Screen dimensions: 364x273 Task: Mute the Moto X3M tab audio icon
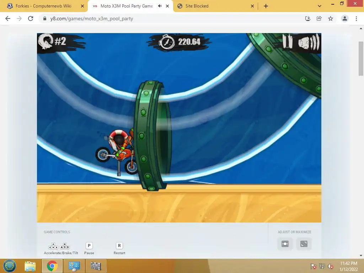click(160, 6)
